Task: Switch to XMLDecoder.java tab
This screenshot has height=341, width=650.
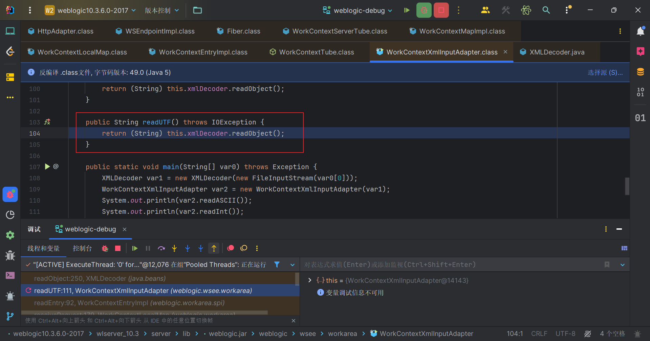Action: click(552, 52)
